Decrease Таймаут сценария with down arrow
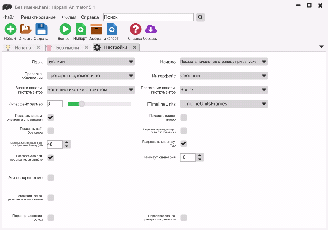The width and height of the screenshot is (328, 230). click(200, 159)
